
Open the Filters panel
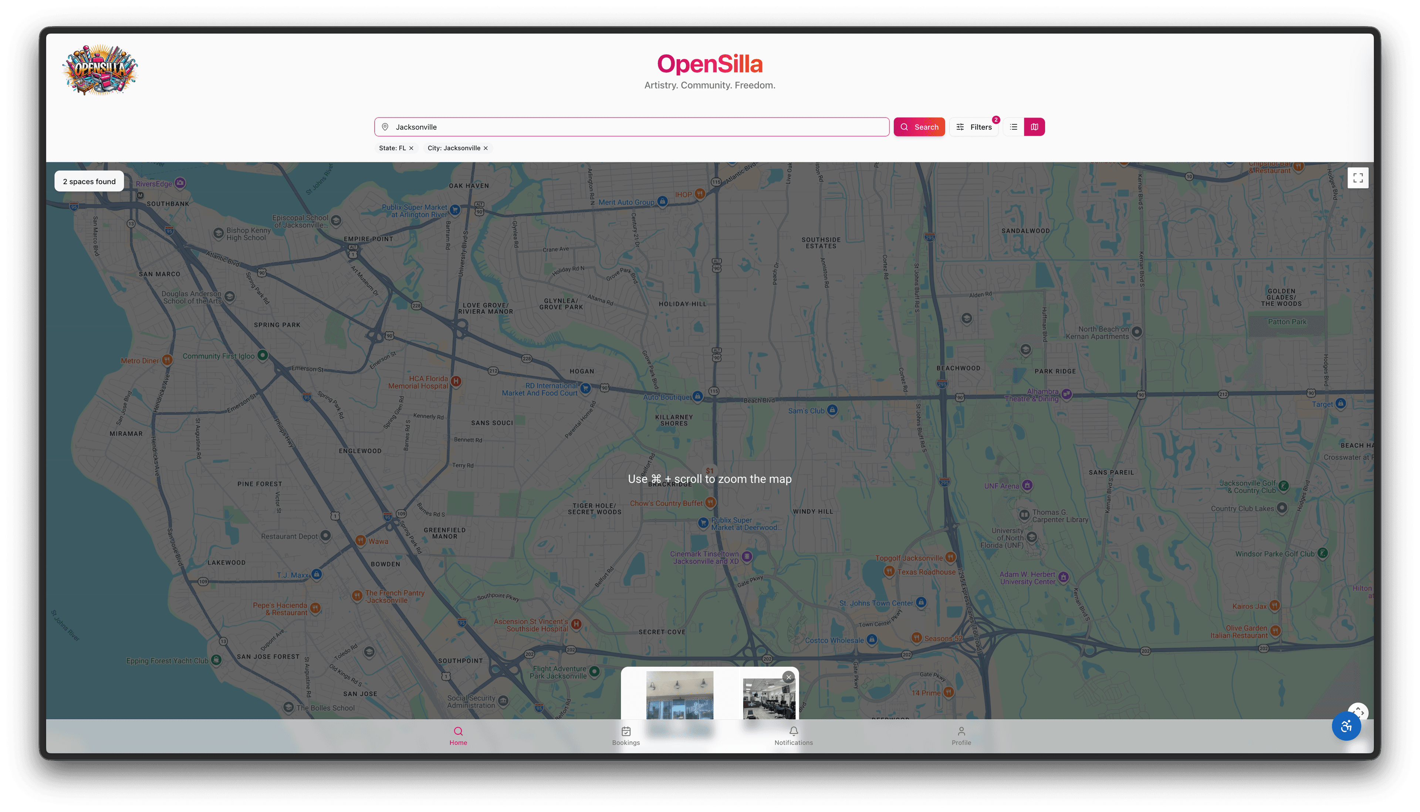[x=974, y=126]
